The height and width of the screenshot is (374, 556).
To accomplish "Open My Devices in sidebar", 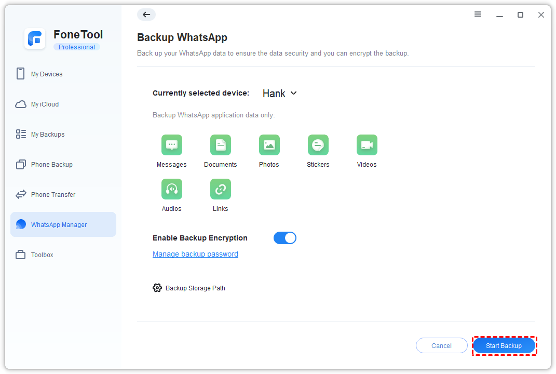I will tap(47, 74).
